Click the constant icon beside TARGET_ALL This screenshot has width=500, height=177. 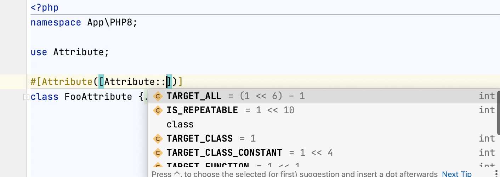[158, 96]
